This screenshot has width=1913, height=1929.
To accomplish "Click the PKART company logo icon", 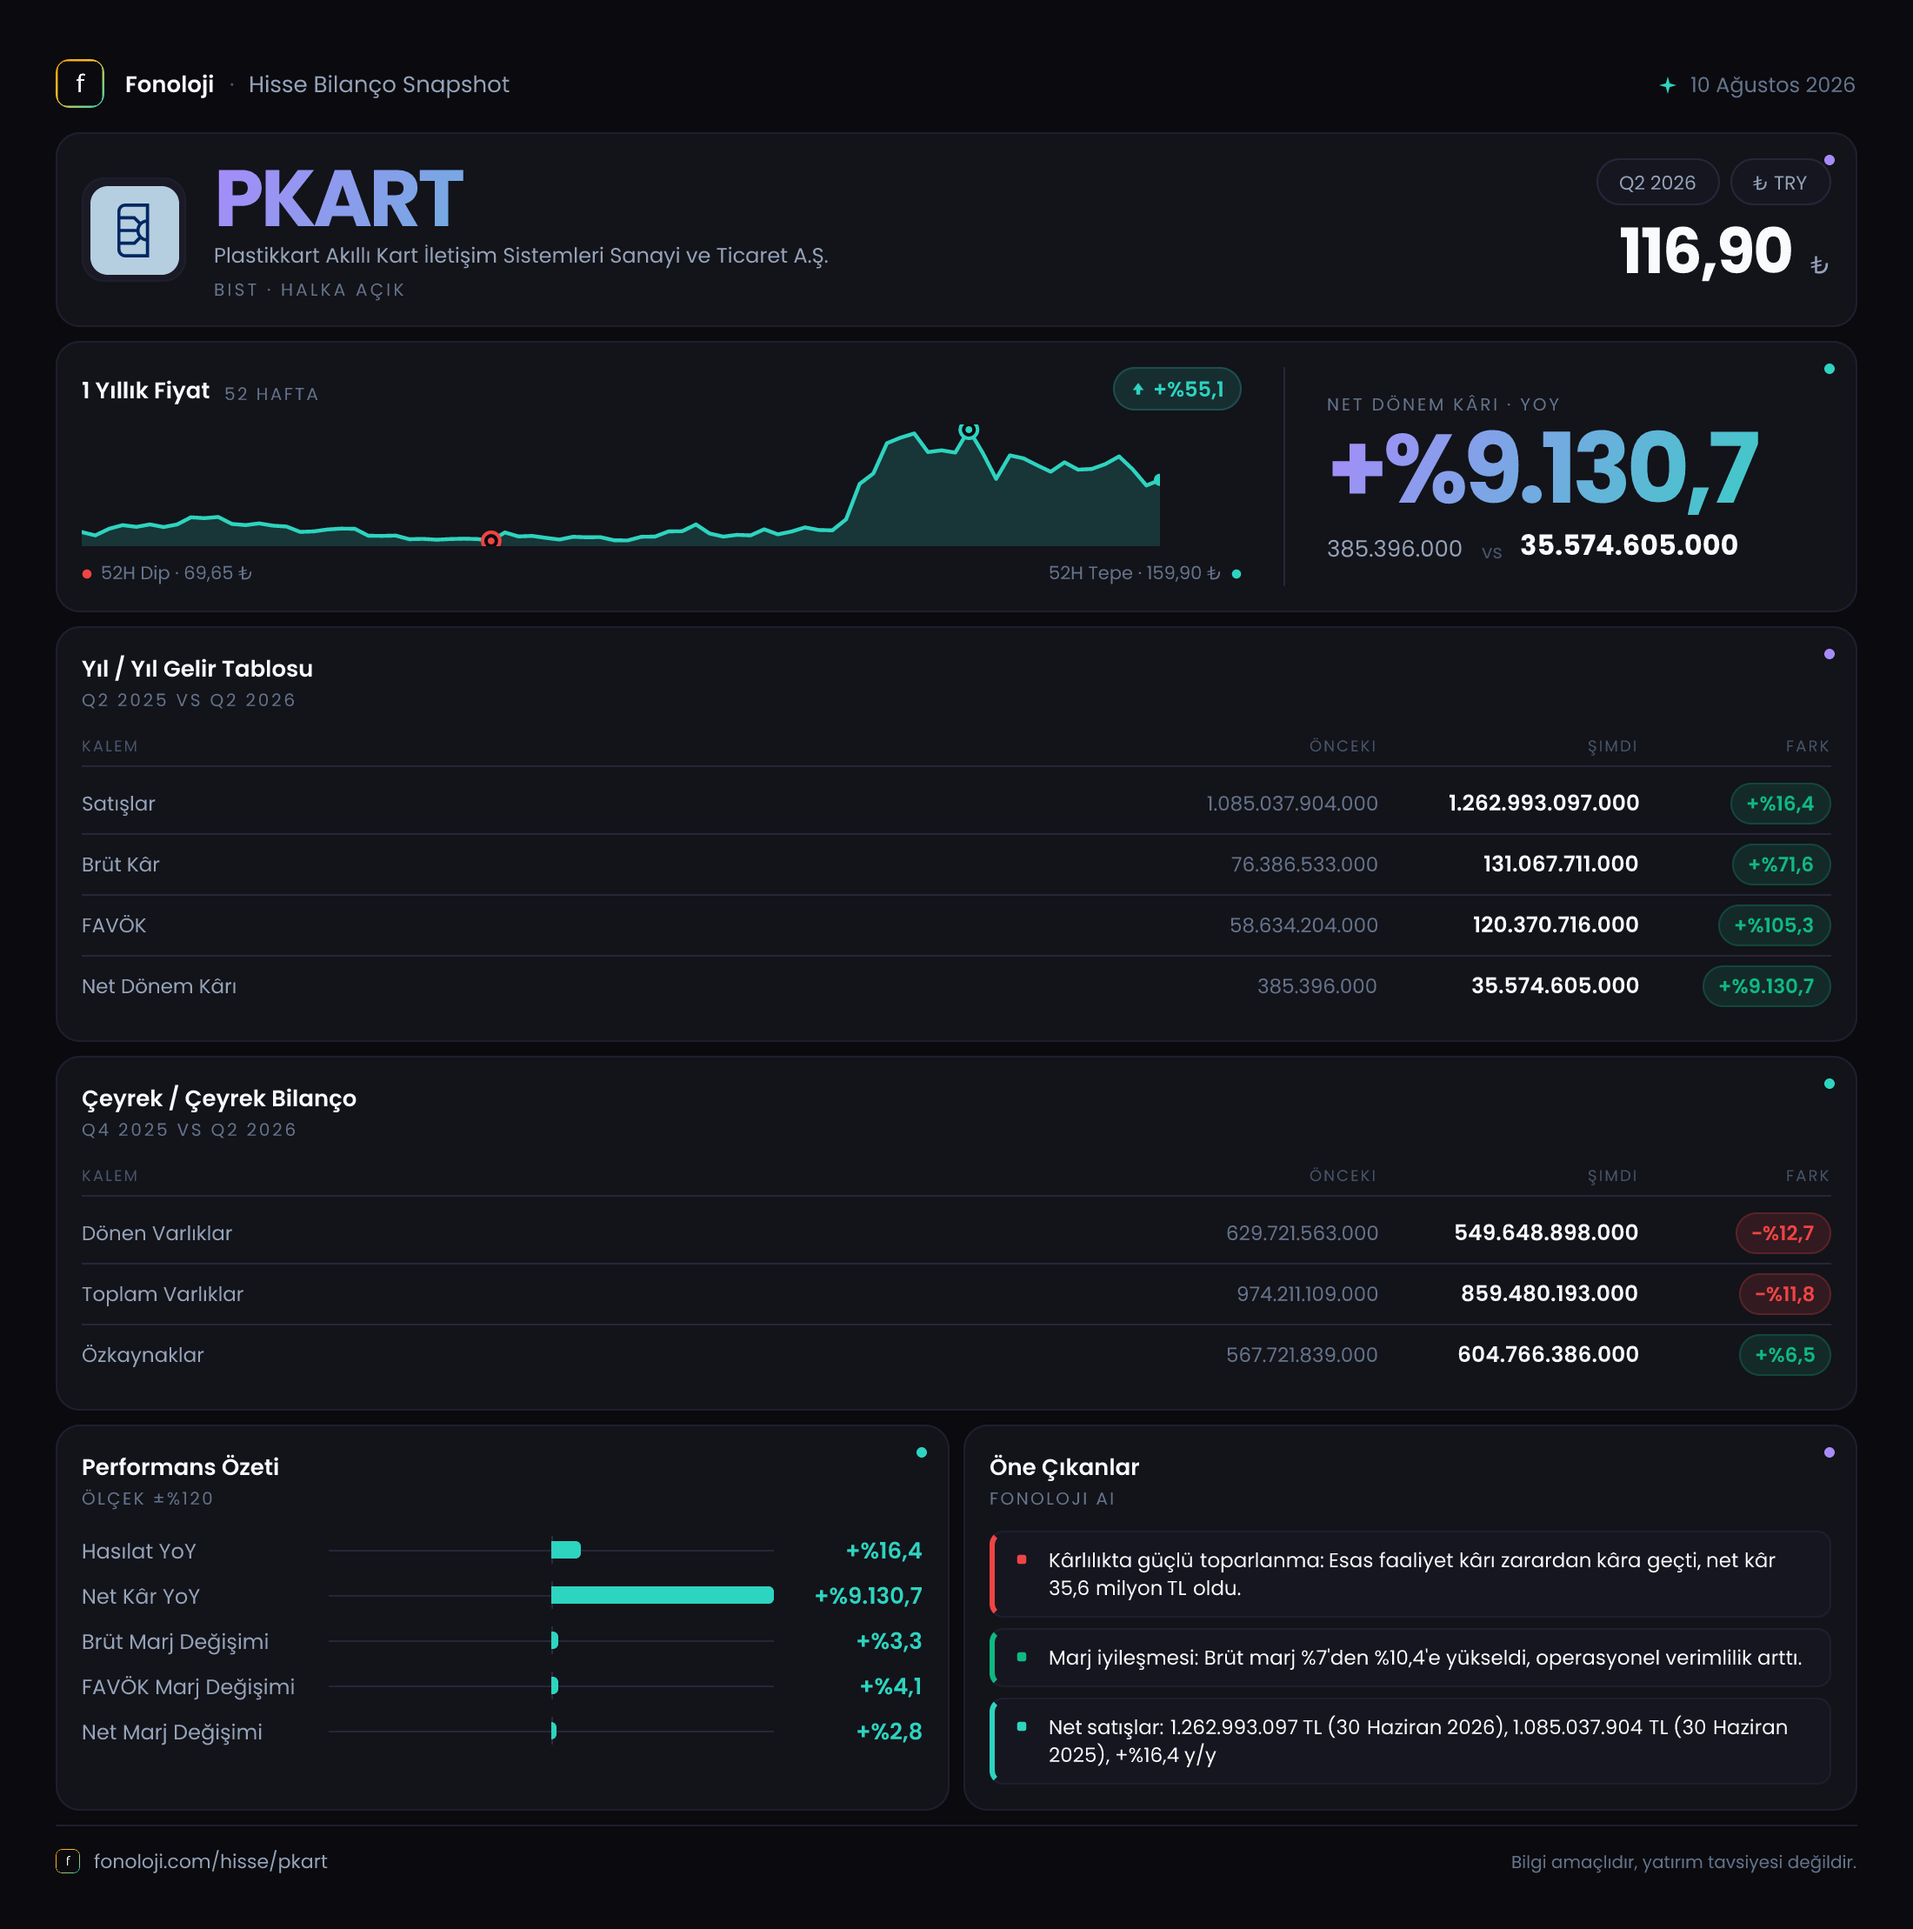I will pos(134,230).
